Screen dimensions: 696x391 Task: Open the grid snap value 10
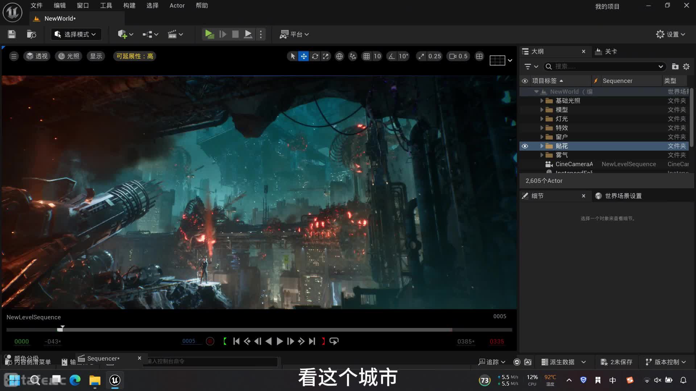[377, 56]
